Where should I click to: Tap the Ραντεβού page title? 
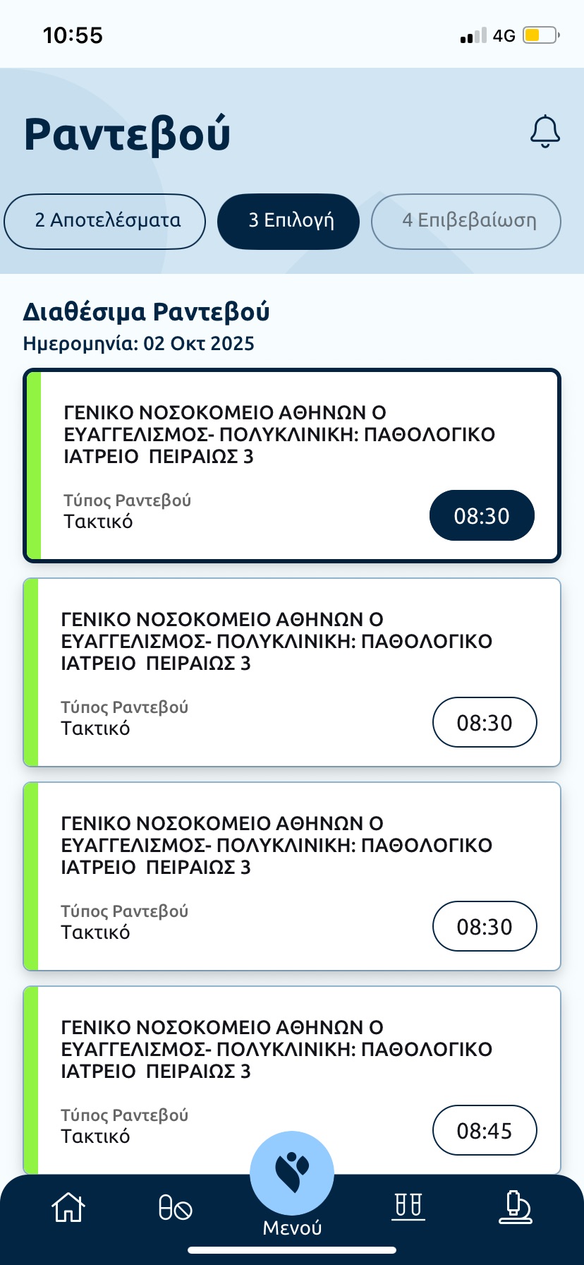[x=127, y=134]
